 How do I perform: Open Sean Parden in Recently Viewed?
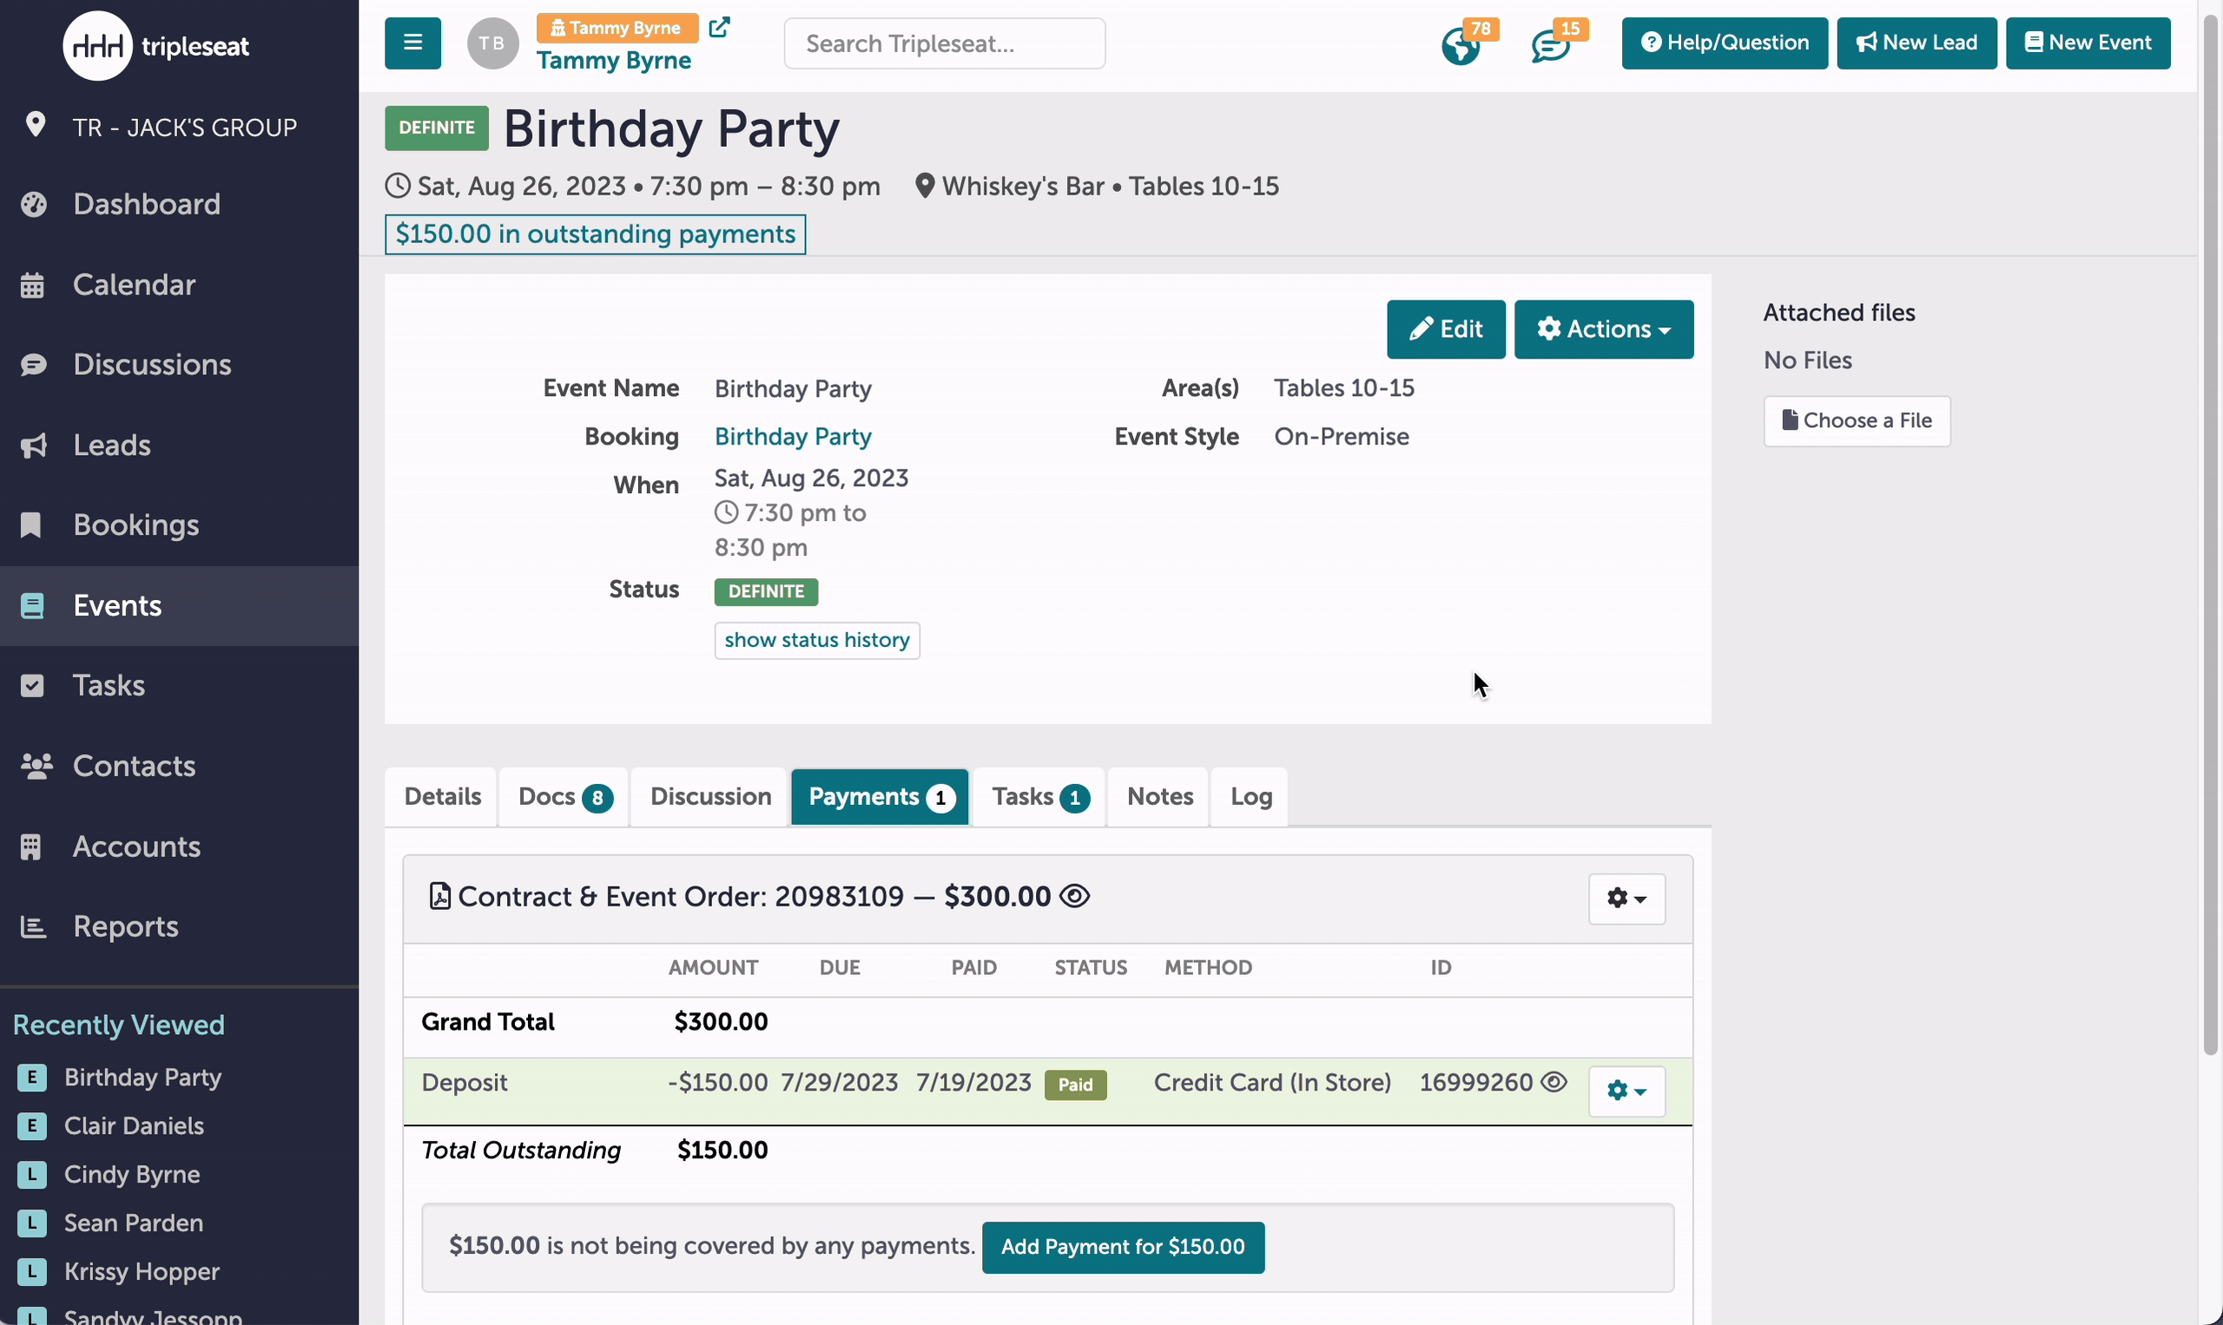click(134, 1223)
